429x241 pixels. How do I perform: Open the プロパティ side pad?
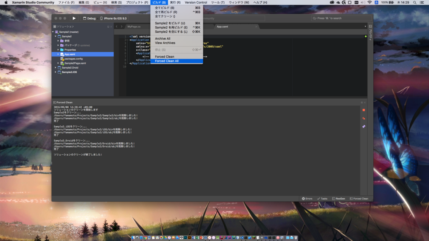(370, 33)
